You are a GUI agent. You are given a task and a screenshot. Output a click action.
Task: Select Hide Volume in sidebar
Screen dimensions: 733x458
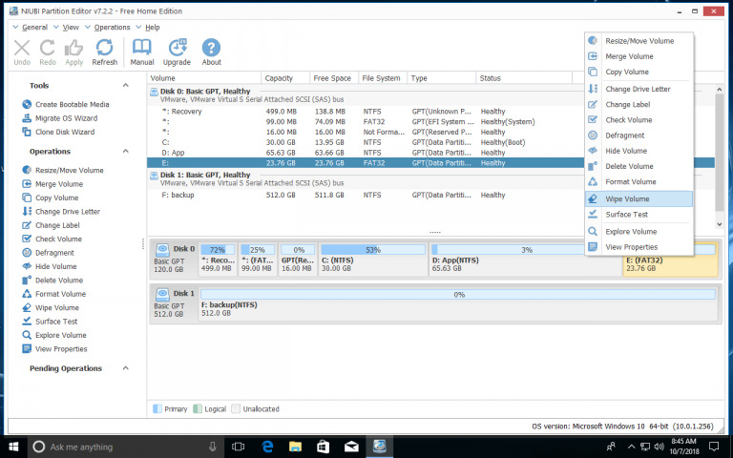[50, 266]
